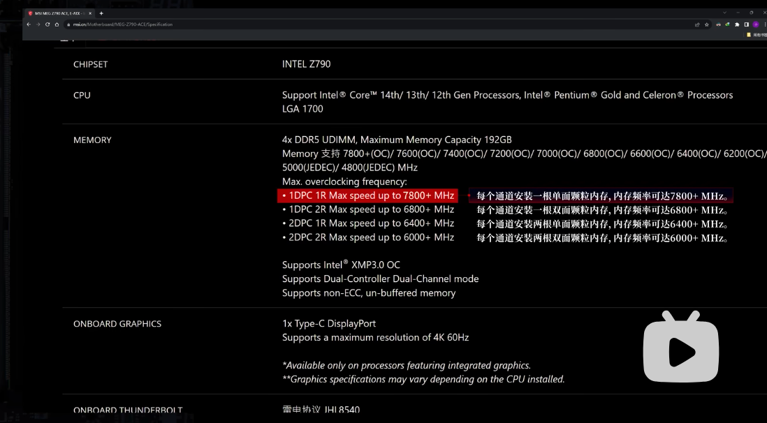The height and width of the screenshot is (423, 767).
Task: Go back with the browser back arrow
Action: (29, 24)
